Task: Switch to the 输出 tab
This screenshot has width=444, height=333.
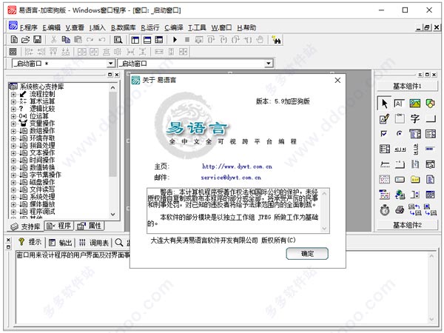Action: tap(61, 243)
